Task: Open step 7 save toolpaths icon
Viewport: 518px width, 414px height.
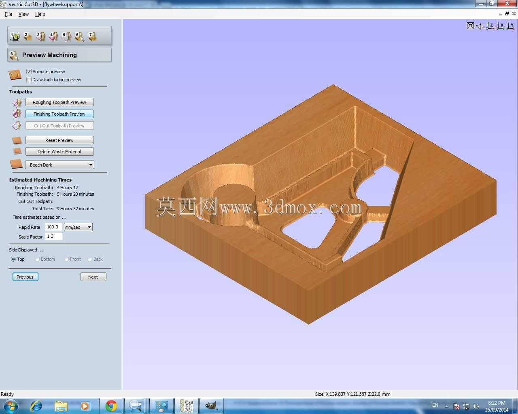Action: pos(92,37)
